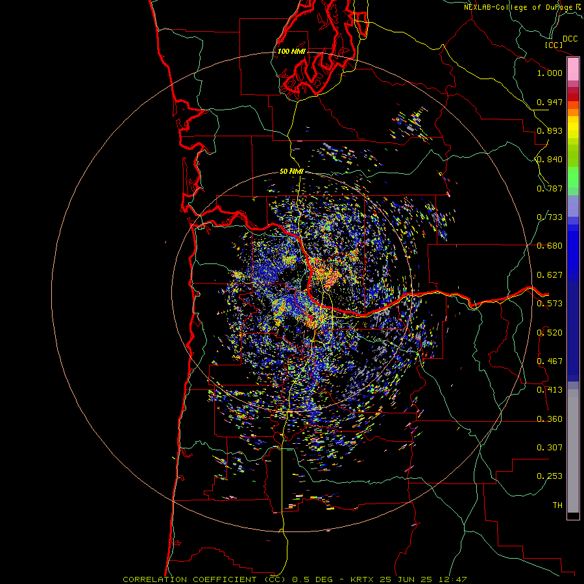Viewport: 584px width, 584px height.
Task: Click the [CC] unit label
Action: 554,45
